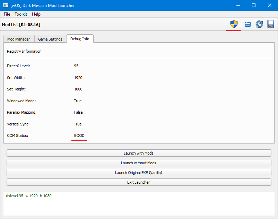Click the DirectX Level value 95

[76, 66]
